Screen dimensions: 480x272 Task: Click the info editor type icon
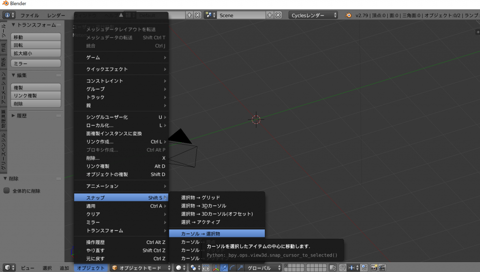[x=9, y=15]
